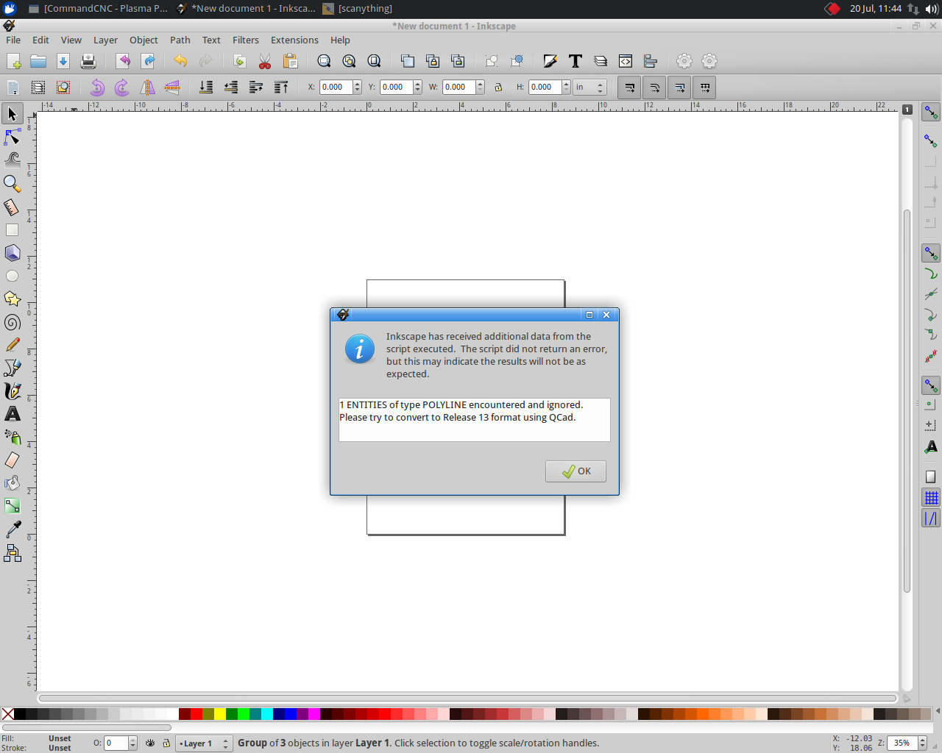Pick the Calligraphy tool
The image size is (942, 753).
[x=13, y=390]
